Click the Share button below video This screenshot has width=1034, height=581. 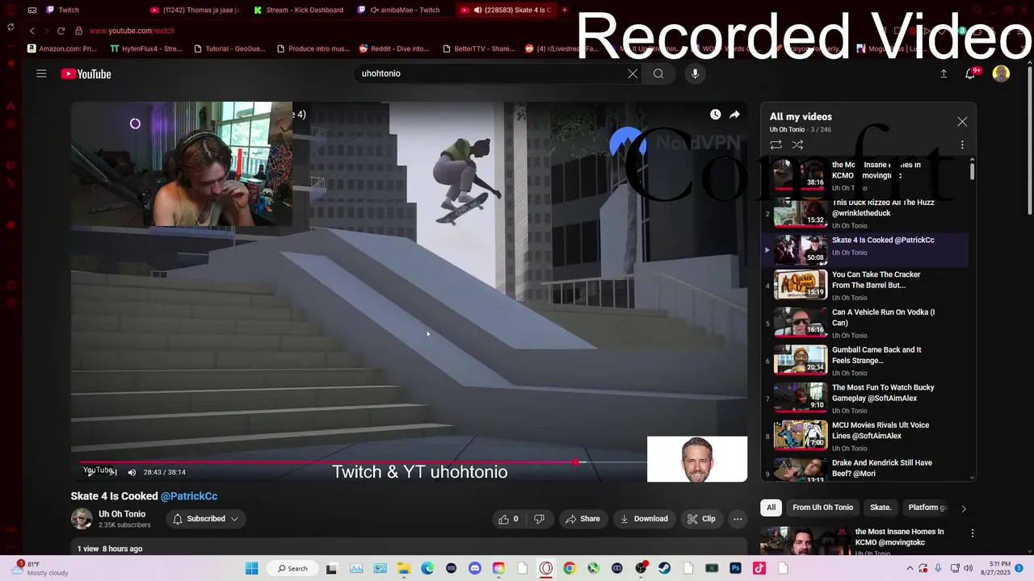(582, 519)
